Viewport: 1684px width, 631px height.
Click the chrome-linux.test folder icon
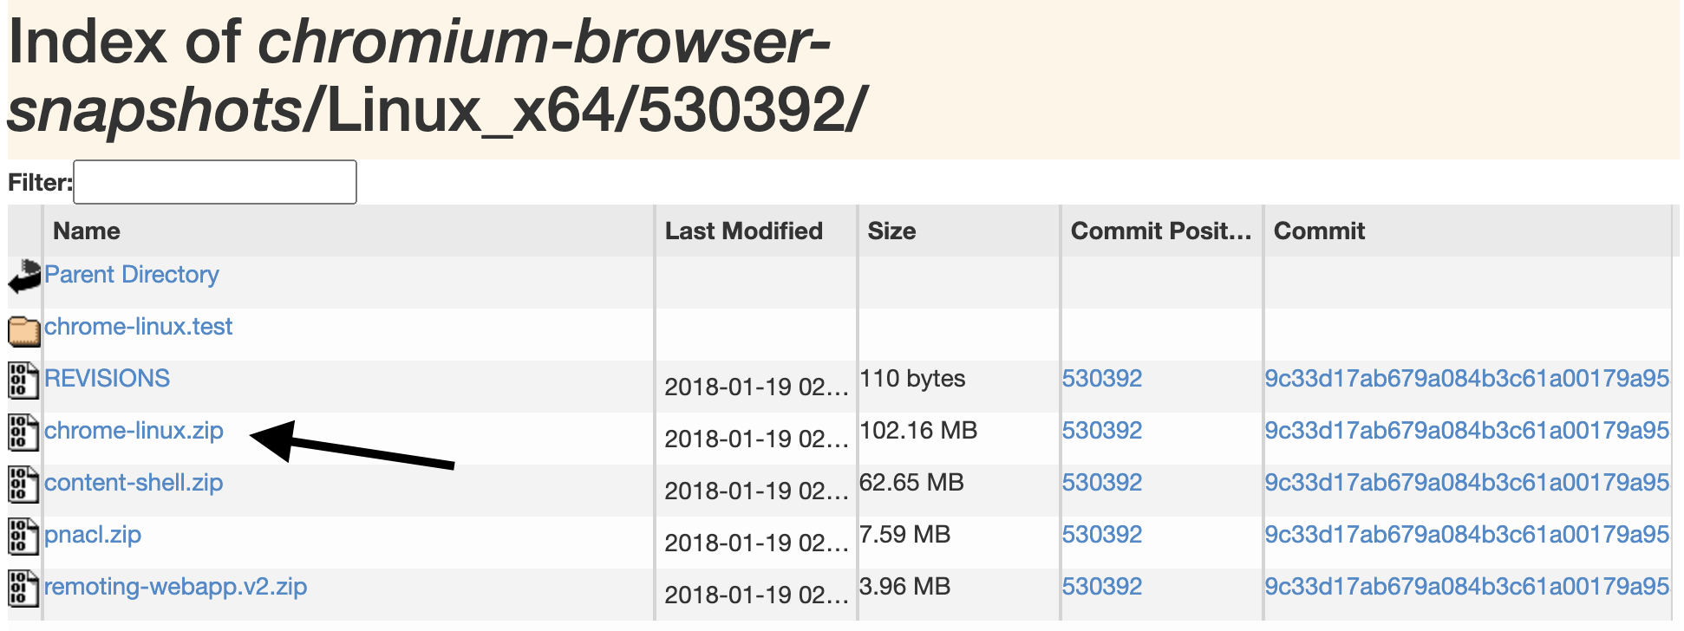coord(24,330)
